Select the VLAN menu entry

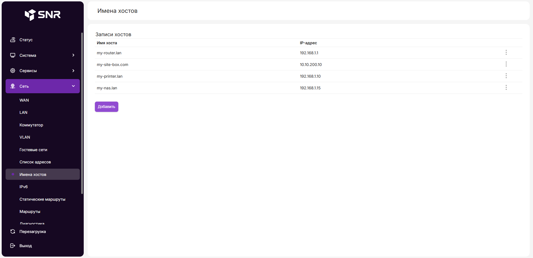[x=25, y=137]
